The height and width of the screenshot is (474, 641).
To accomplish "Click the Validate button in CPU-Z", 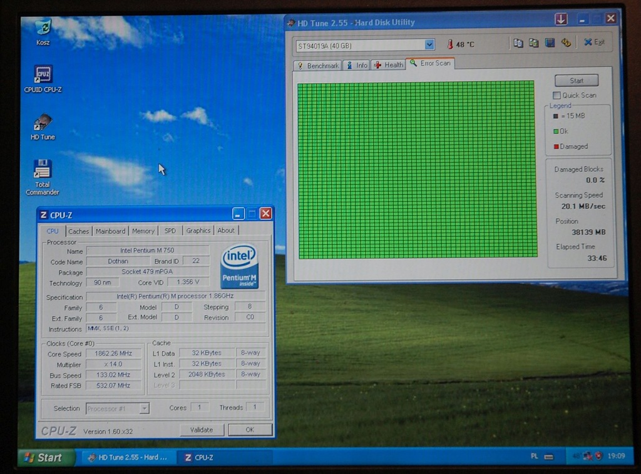I will [x=202, y=430].
